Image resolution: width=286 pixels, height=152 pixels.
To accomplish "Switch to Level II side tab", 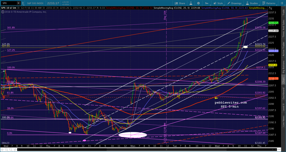I will (283, 107).
